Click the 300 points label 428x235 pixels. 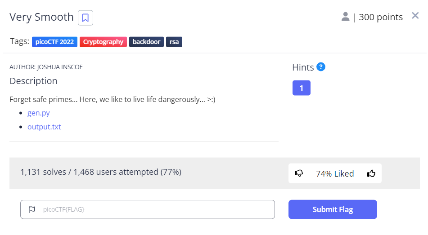(x=381, y=17)
